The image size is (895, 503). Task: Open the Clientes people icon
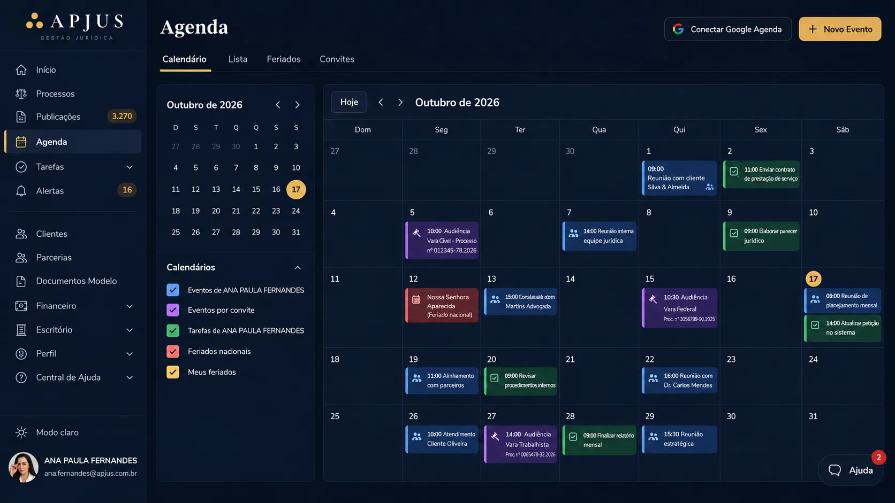(x=21, y=234)
